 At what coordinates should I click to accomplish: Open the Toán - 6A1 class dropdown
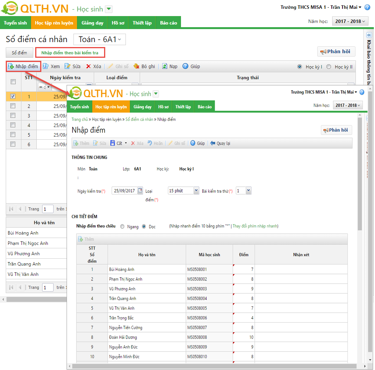(99, 39)
